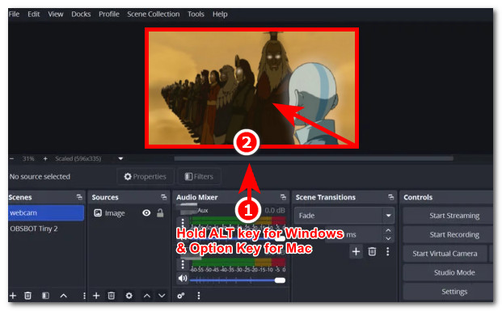Viewport: 502px width, 311px height.
Task: Zoom in preview with plus button
Action: pos(45,158)
